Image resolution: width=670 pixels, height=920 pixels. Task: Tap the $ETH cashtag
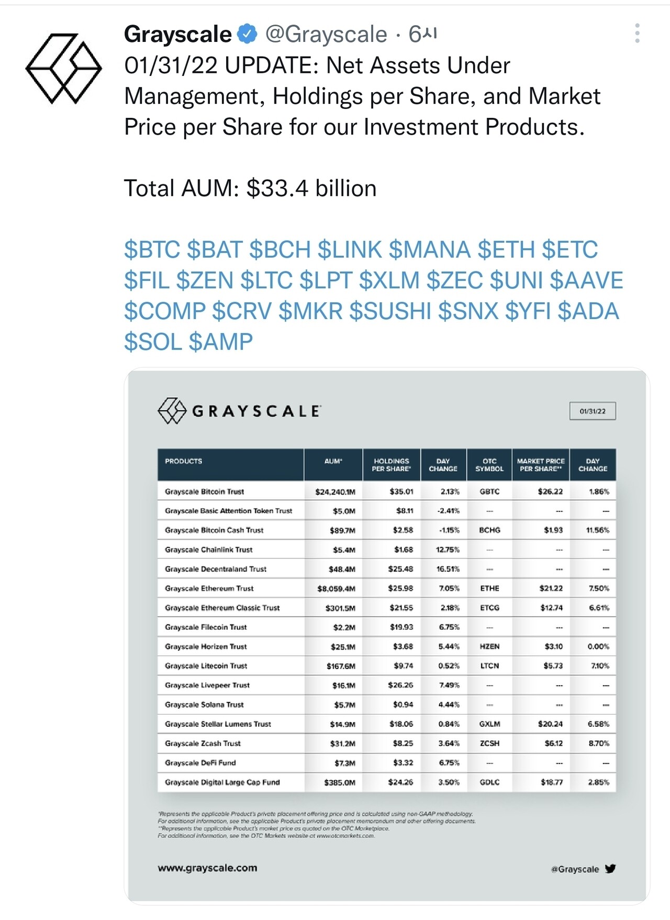click(x=506, y=250)
